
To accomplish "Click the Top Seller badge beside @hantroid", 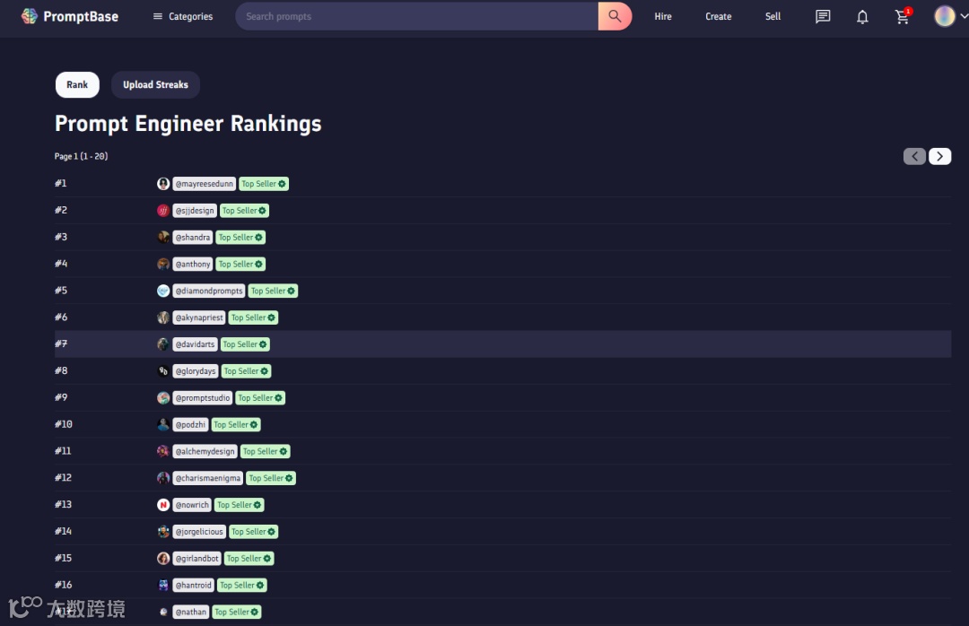I will click(242, 586).
